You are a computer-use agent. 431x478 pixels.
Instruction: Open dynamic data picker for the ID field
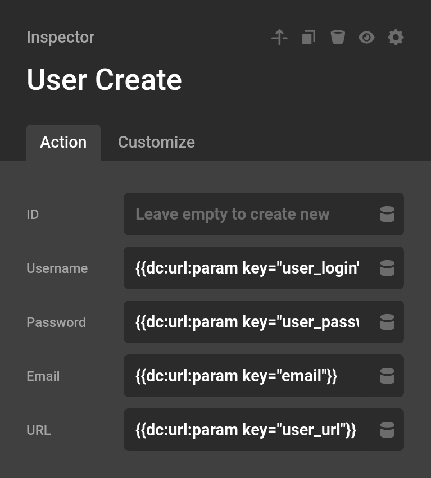(388, 214)
